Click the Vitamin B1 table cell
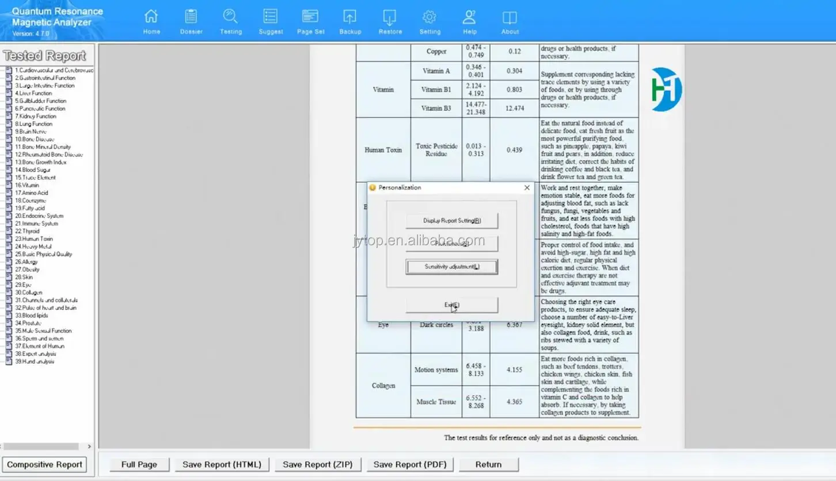This screenshot has width=836, height=481. click(436, 90)
